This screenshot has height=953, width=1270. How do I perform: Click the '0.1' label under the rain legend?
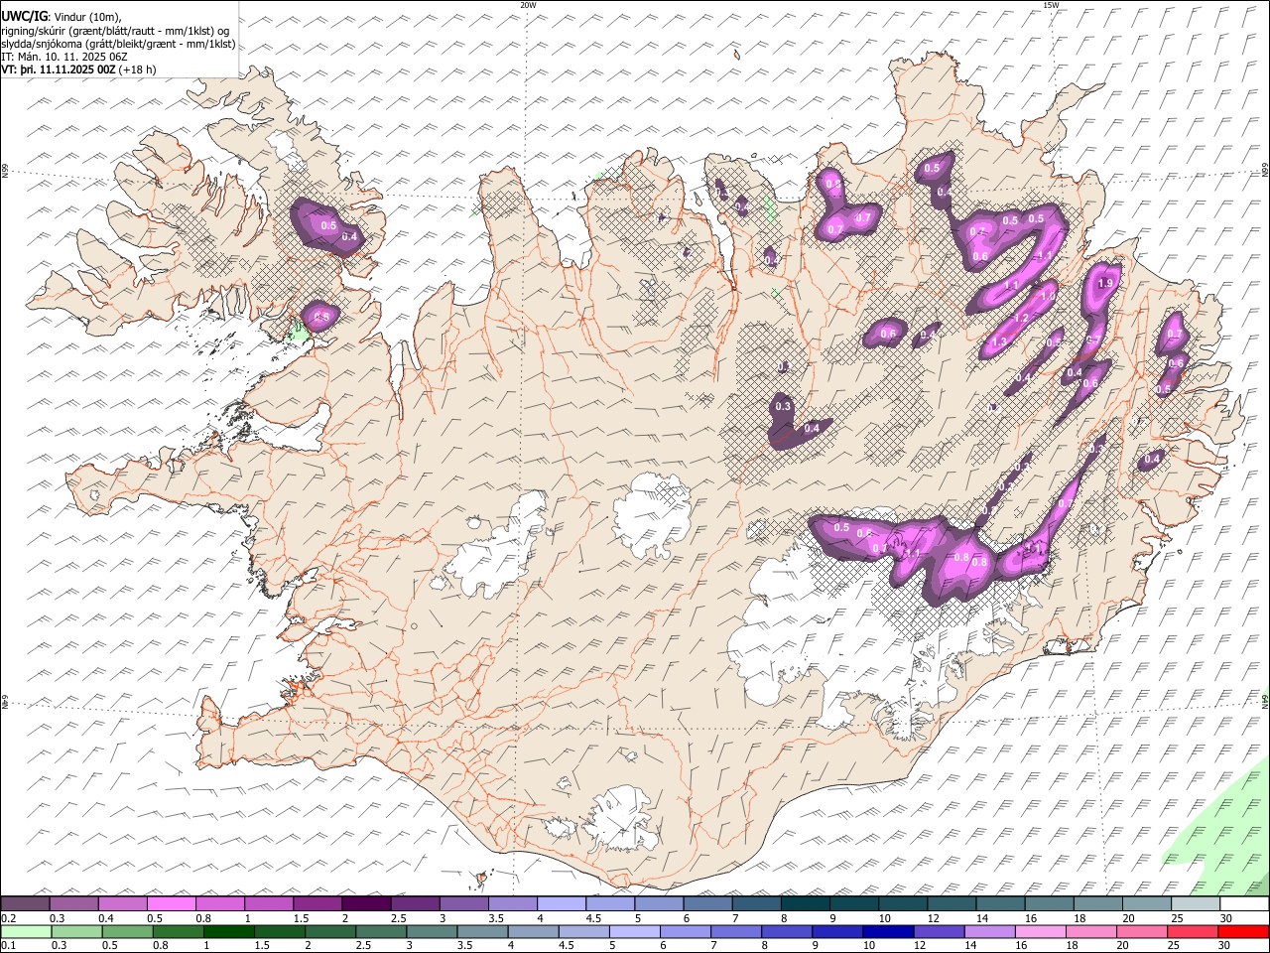(x=8, y=945)
